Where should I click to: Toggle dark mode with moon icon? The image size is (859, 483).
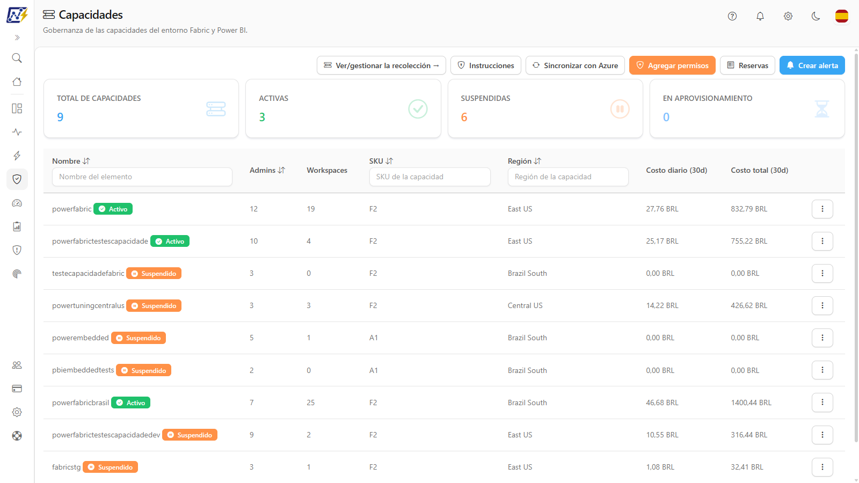(x=816, y=16)
